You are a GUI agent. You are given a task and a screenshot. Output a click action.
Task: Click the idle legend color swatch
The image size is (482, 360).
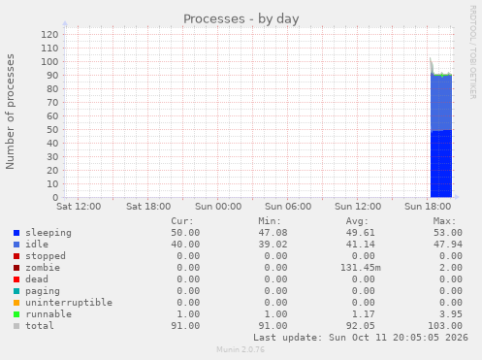16,245
